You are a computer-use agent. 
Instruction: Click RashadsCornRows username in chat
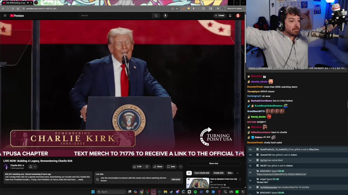tap(262, 101)
